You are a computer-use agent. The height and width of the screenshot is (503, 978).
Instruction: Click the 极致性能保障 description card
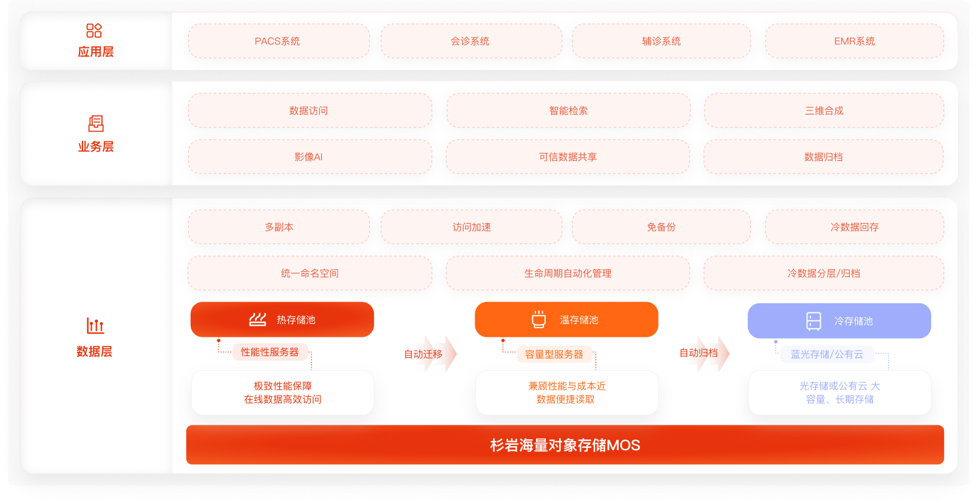[x=282, y=393]
